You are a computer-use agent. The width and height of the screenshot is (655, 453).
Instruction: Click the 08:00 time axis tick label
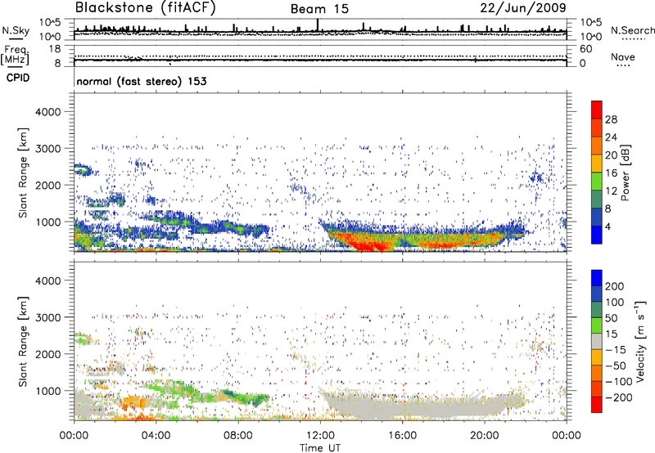click(238, 436)
